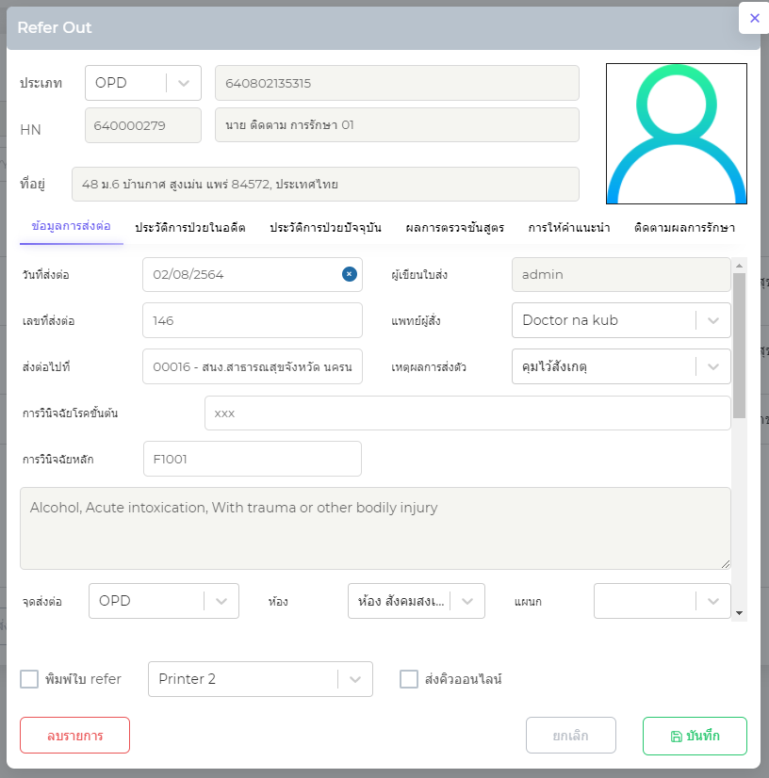Click the ยกเลิก cancel button
Screen dimensions: 769x778
tap(570, 736)
